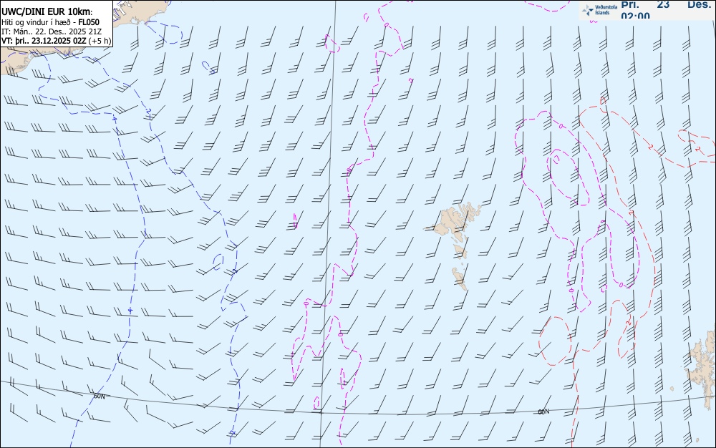Image resolution: width=716 pixels, height=448 pixels.
Task: Click the main Faroe Islands landmass
Action: [x=453, y=223]
